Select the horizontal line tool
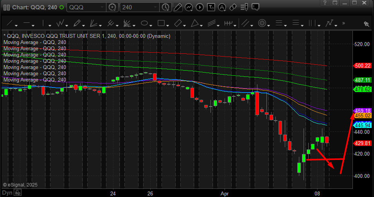The height and width of the screenshot is (197, 374). tap(26, 23)
